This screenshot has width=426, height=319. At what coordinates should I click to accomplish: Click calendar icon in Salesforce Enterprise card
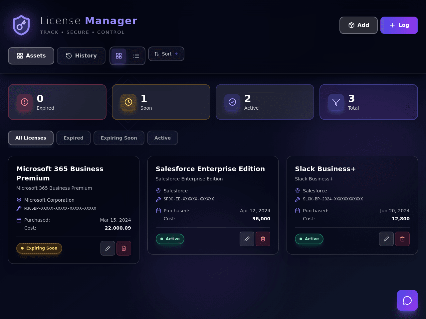tap(158, 211)
